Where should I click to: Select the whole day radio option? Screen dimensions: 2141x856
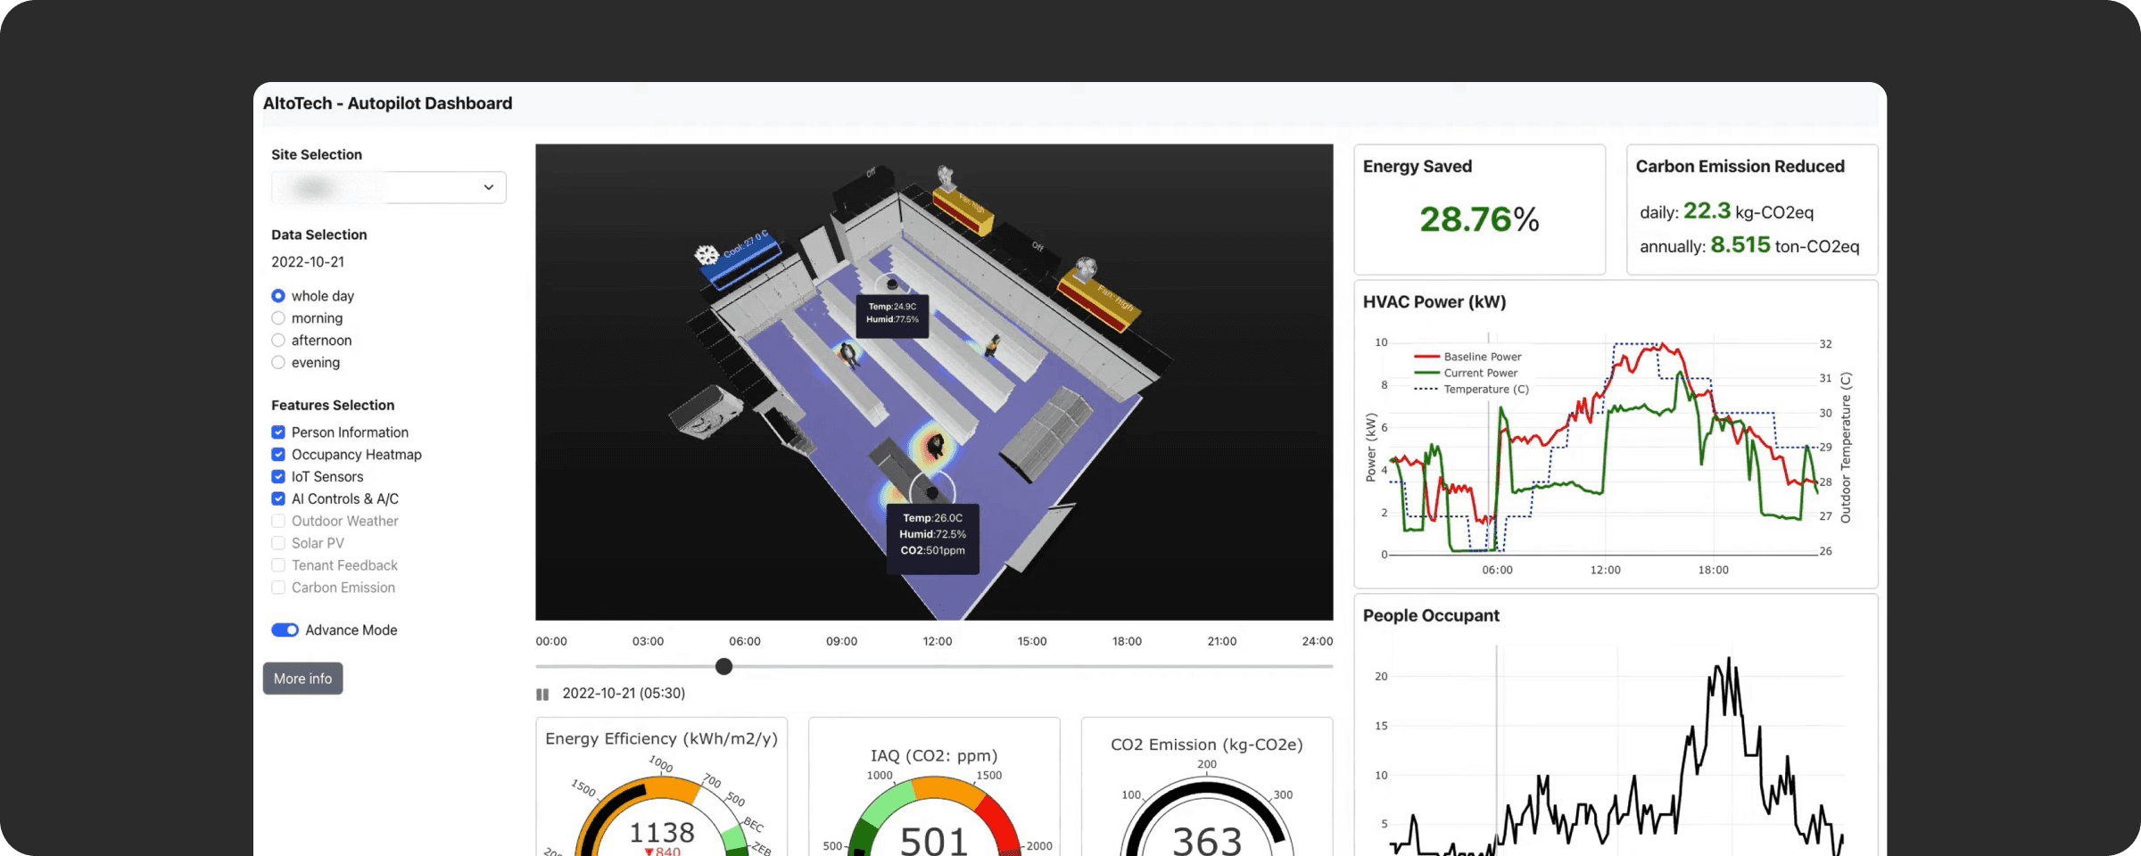(x=278, y=296)
